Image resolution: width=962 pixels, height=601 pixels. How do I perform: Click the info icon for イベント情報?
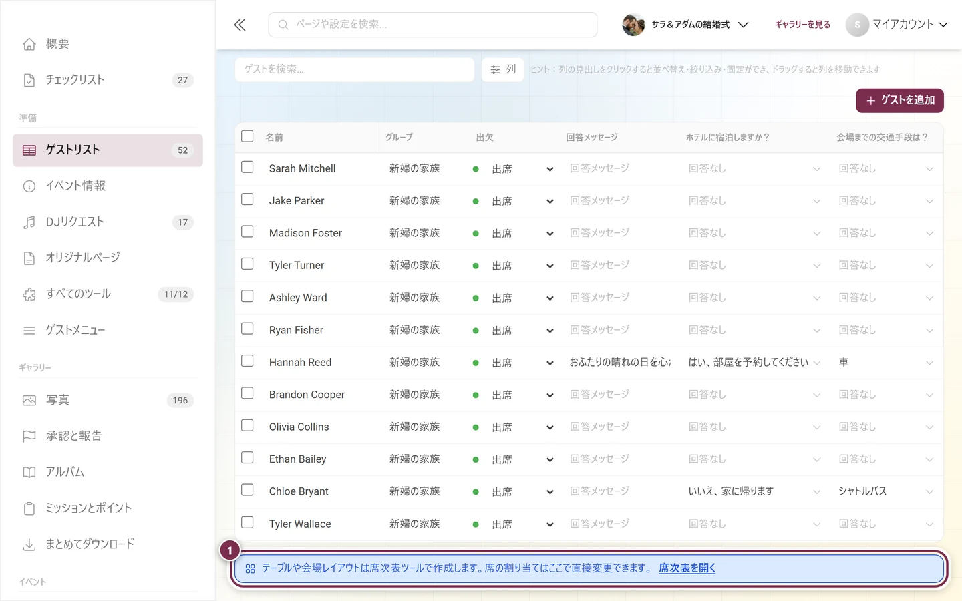coord(29,186)
